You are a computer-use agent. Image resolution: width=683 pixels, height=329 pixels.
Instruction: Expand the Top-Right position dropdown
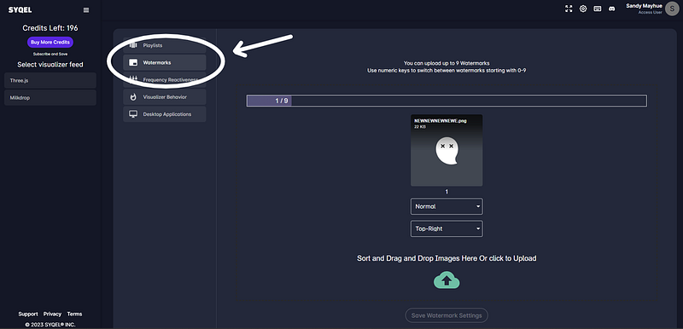(447, 228)
